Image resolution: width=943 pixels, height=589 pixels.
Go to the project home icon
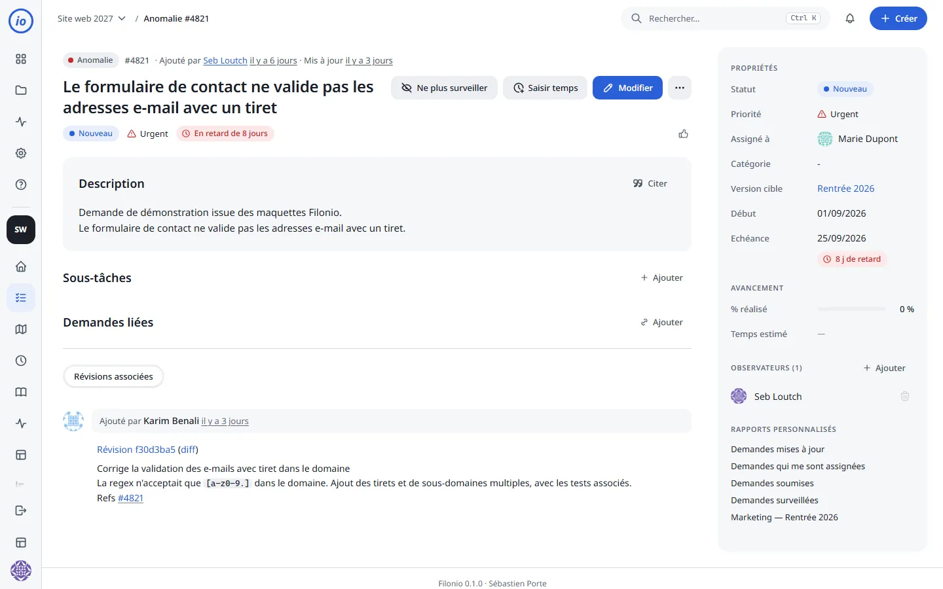[21, 266]
